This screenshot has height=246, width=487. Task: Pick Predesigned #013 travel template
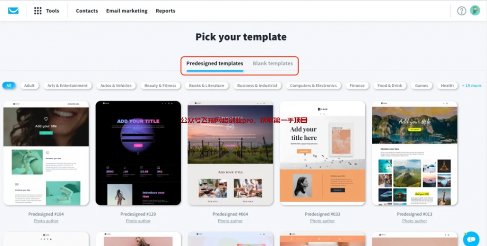tap(415, 153)
